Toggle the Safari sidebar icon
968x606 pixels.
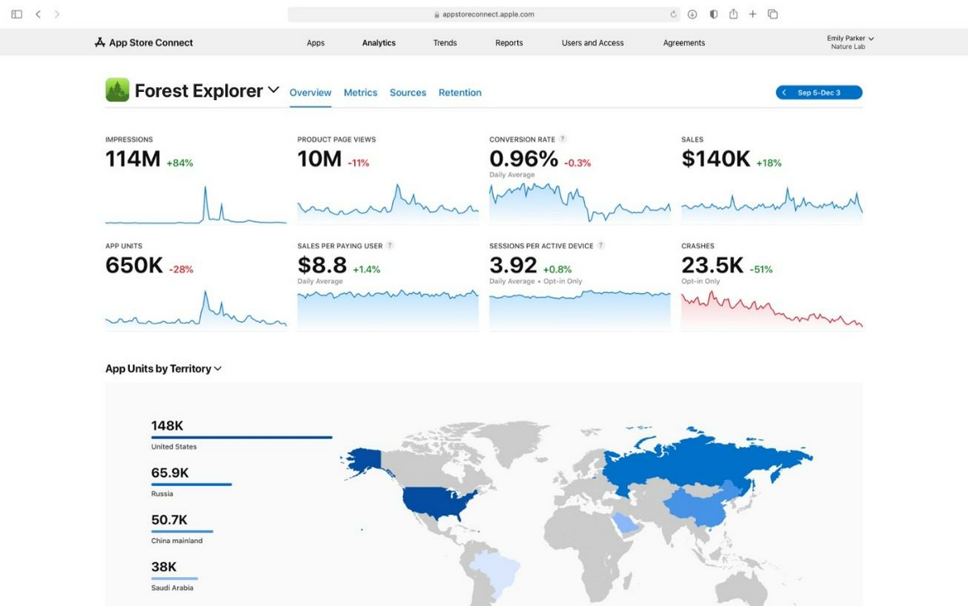coord(16,15)
